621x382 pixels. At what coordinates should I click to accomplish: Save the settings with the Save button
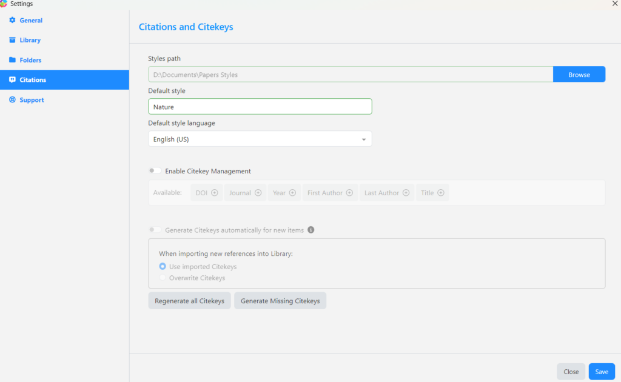click(602, 372)
